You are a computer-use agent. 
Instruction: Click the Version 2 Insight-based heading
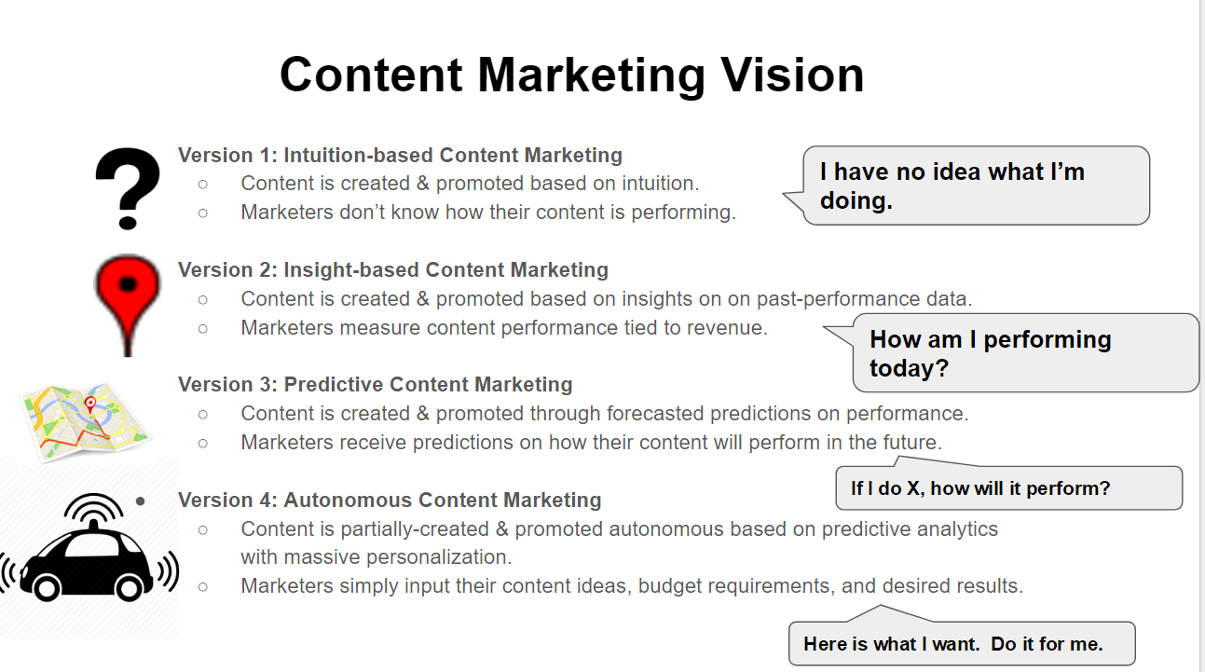tap(393, 270)
